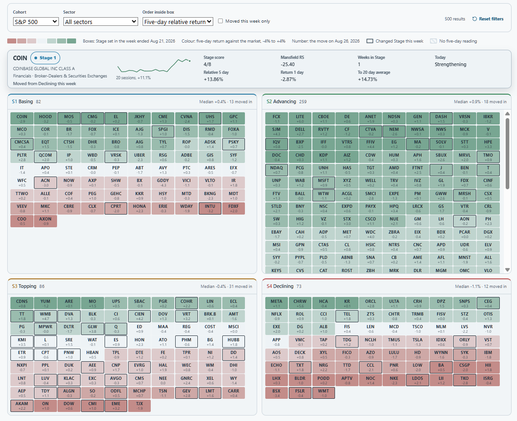Select the FCX tile in Advancing
The image size is (517, 421).
pos(276,119)
